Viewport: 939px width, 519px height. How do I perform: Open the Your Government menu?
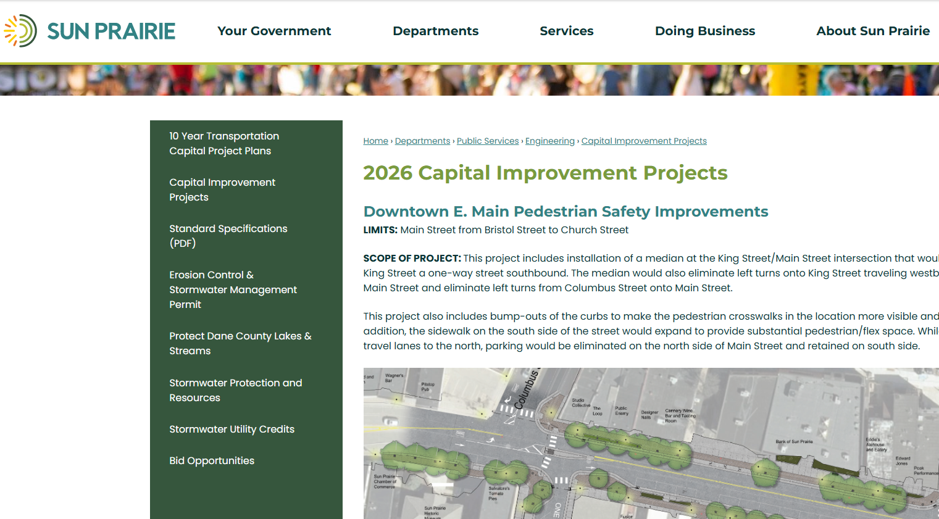click(x=274, y=31)
